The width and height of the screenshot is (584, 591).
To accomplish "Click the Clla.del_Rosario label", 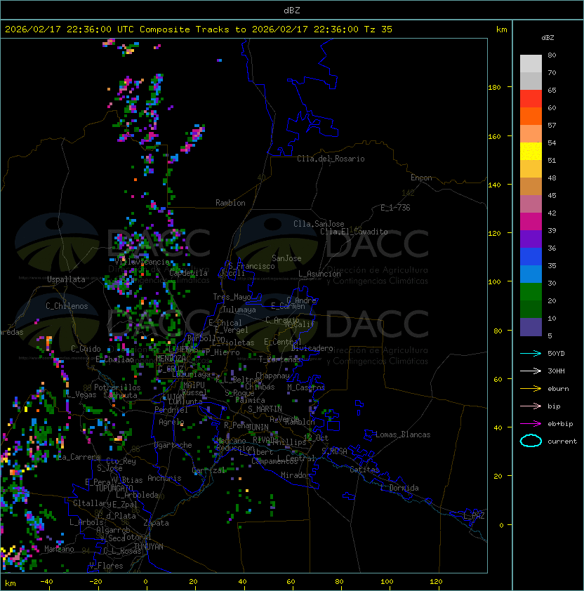I will pos(331,159).
